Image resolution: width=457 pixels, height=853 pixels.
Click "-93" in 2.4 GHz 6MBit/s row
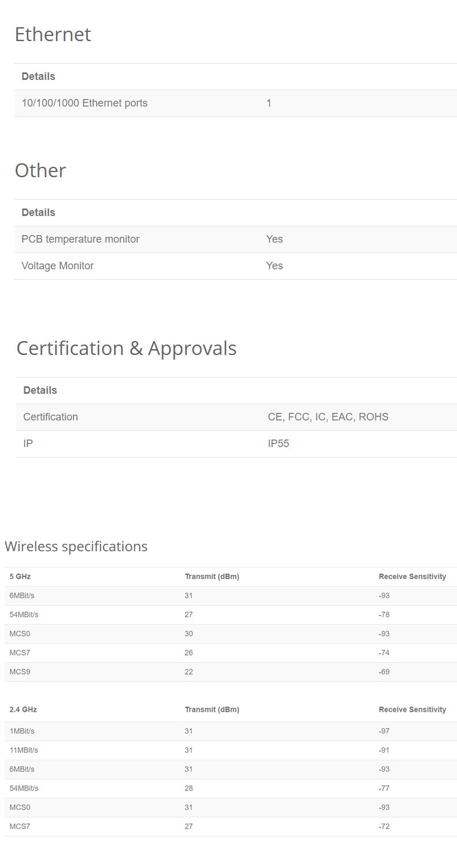(x=384, y=770)
